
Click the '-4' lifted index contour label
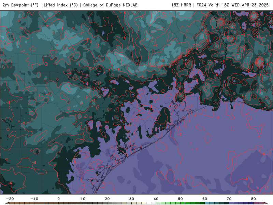(185, 55)
